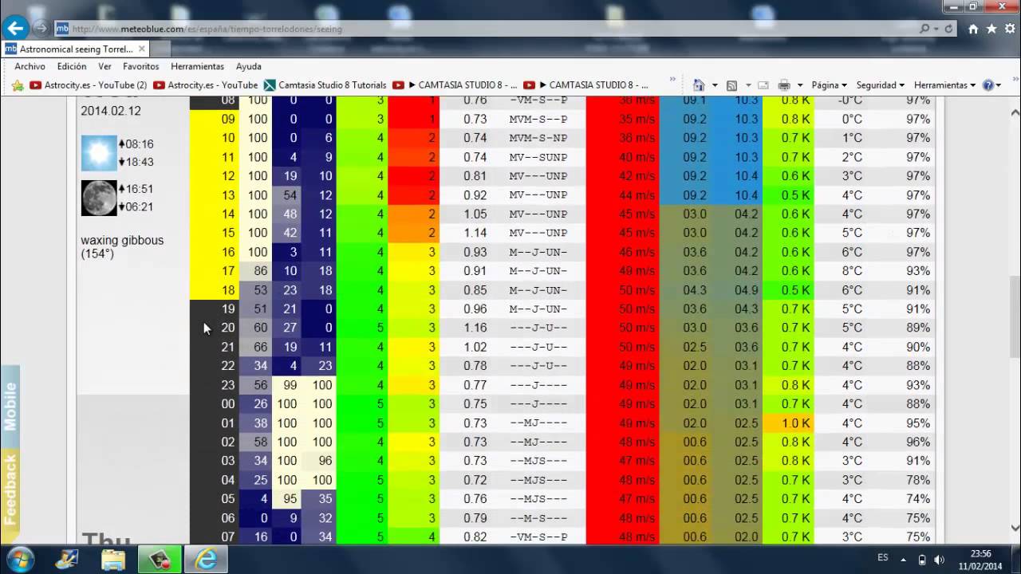Open the Archivo menu

pos(30,66)
